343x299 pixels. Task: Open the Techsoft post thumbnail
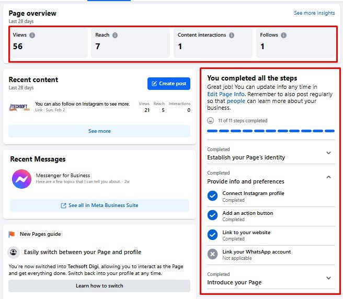pos(19,107)
